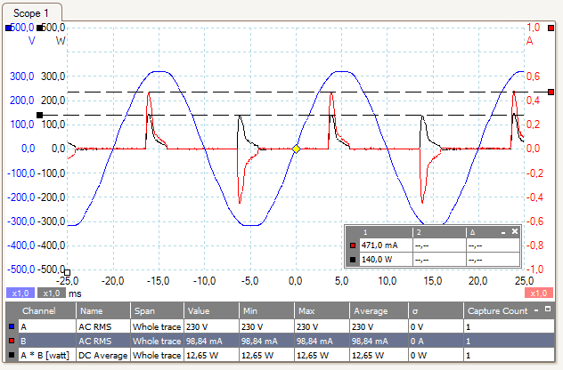
Task: Click red cursor marker on right axis
Action: click(x=551, y=92)
